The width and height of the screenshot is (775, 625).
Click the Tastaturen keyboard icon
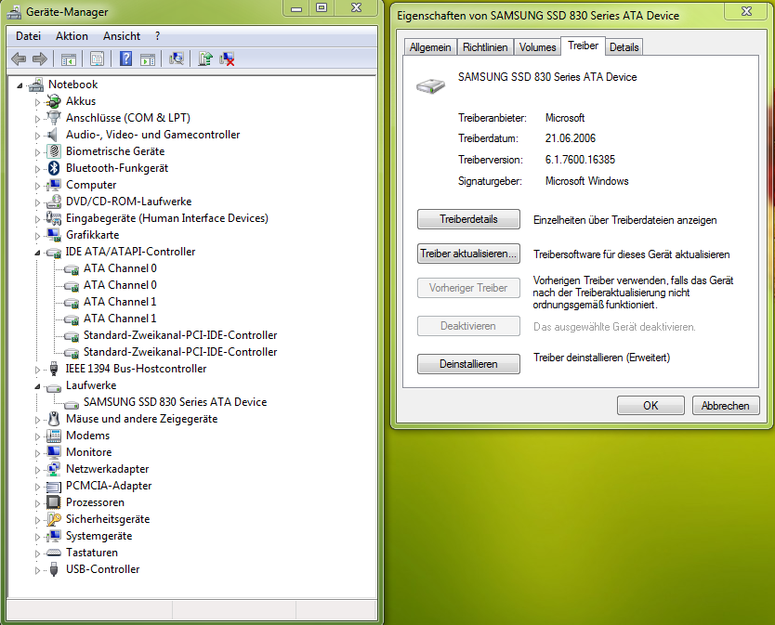click(x=53, y=553)
